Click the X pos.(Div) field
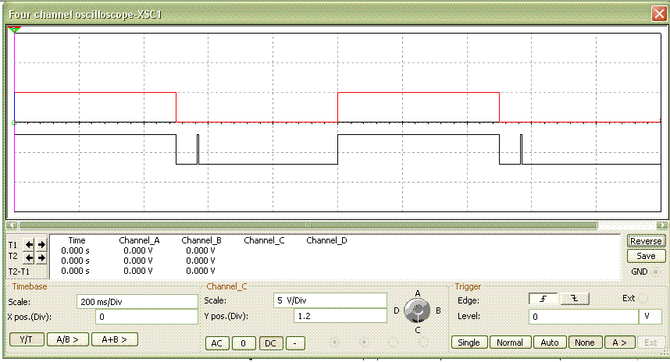Image resolution: width=670 pixels, height=362 pixels. click(x=147, y=317)
